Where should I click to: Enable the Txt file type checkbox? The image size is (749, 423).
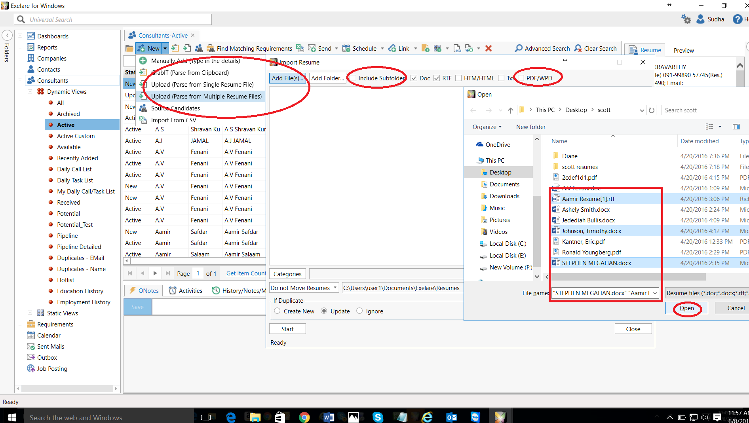pos(501,78)
